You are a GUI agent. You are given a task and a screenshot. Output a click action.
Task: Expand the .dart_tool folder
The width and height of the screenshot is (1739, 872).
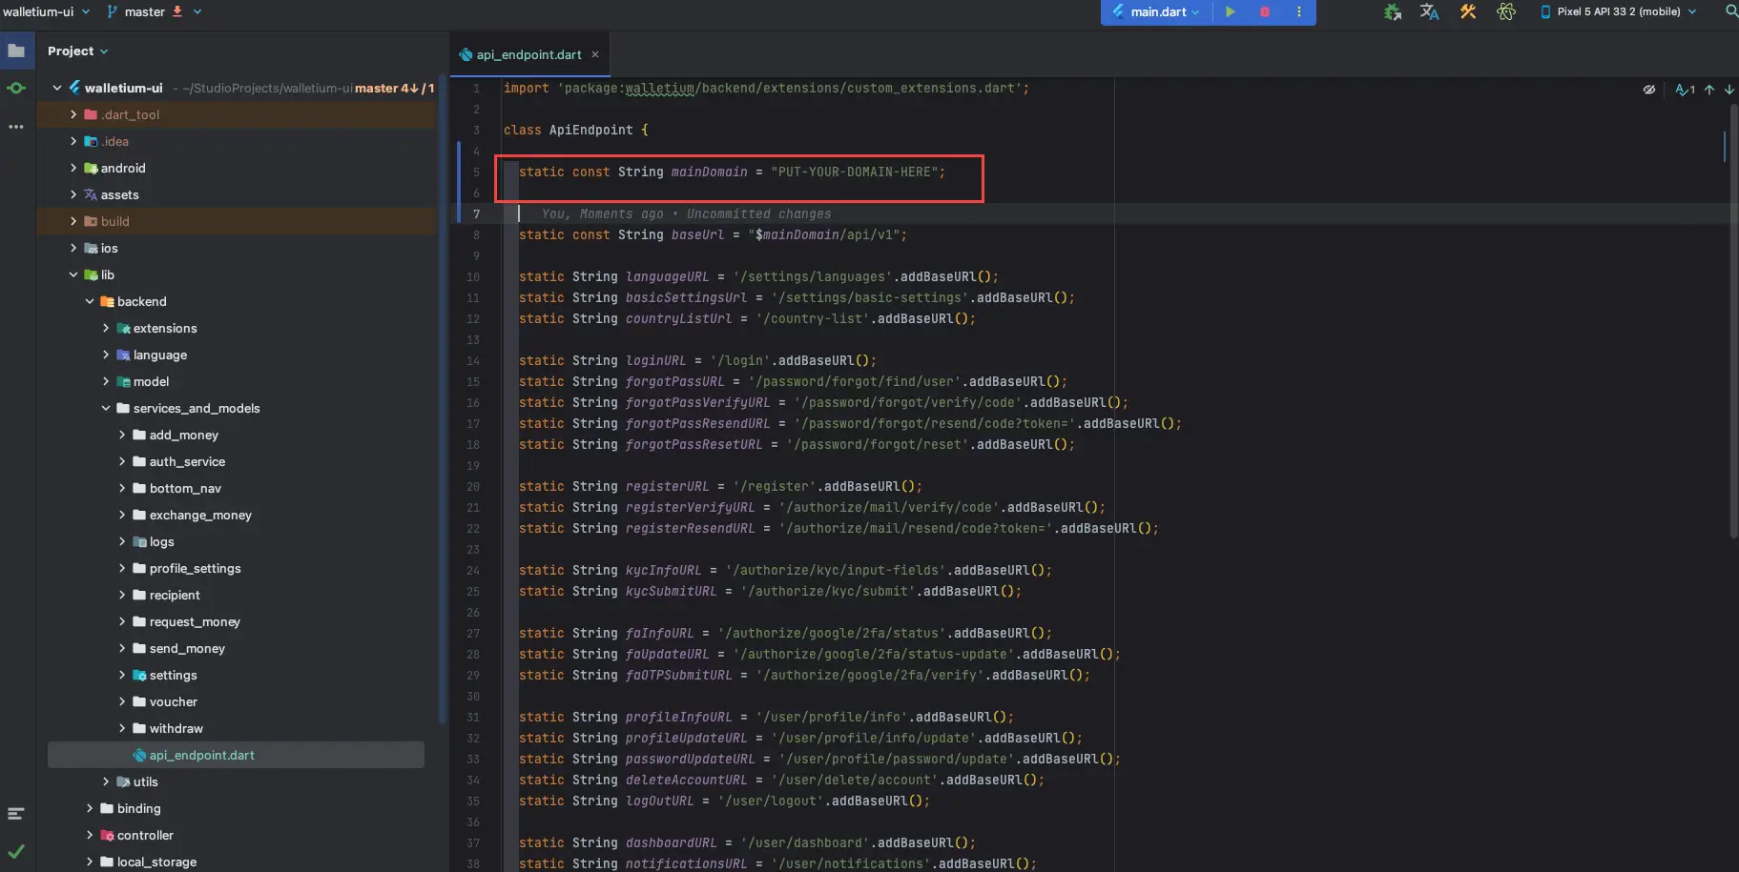[73, 114]
